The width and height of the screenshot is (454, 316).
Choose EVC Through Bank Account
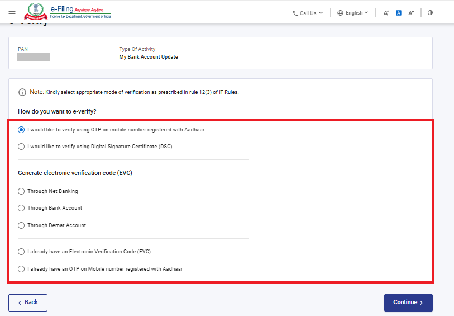pyautogui.click(x=21, y=208)
